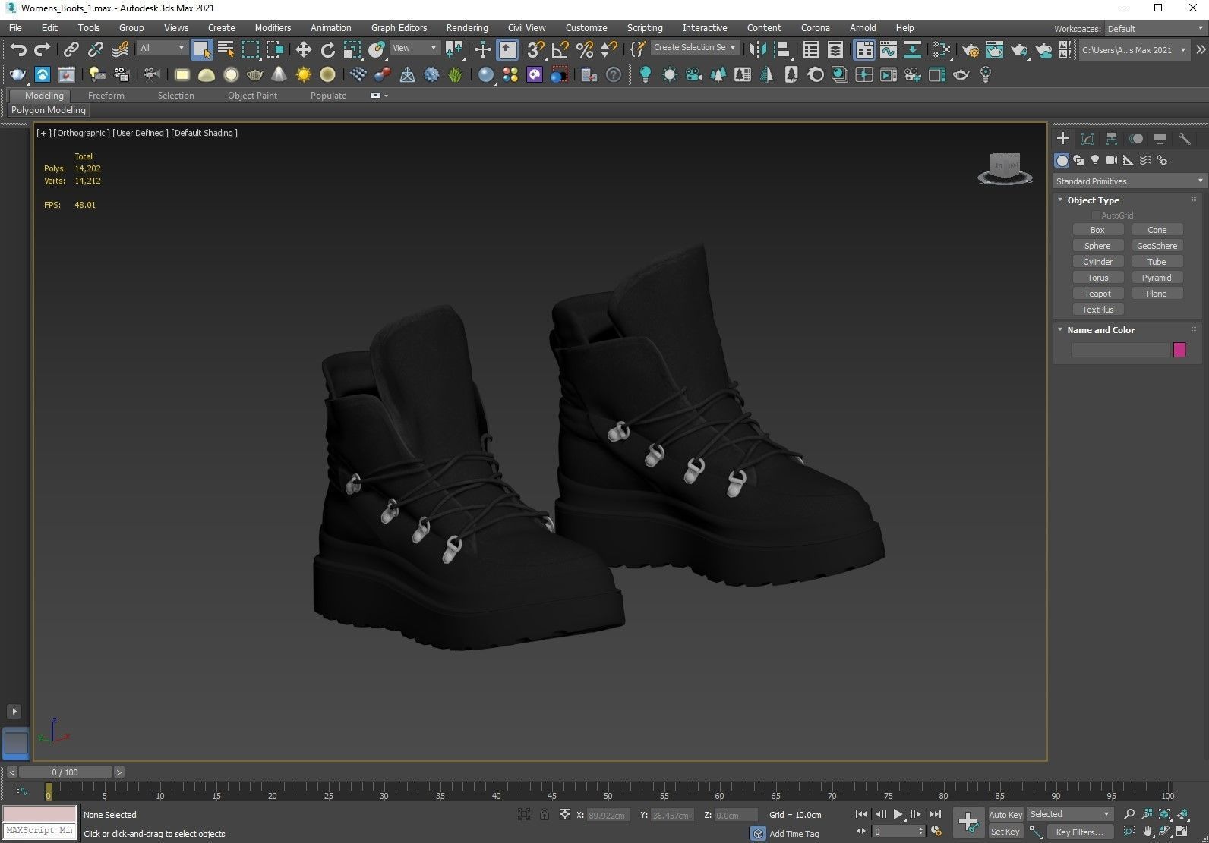This screenshot has height=843, width=1209.
Task: Activate Bind to Space Warp tool
Action: point(120,50)
